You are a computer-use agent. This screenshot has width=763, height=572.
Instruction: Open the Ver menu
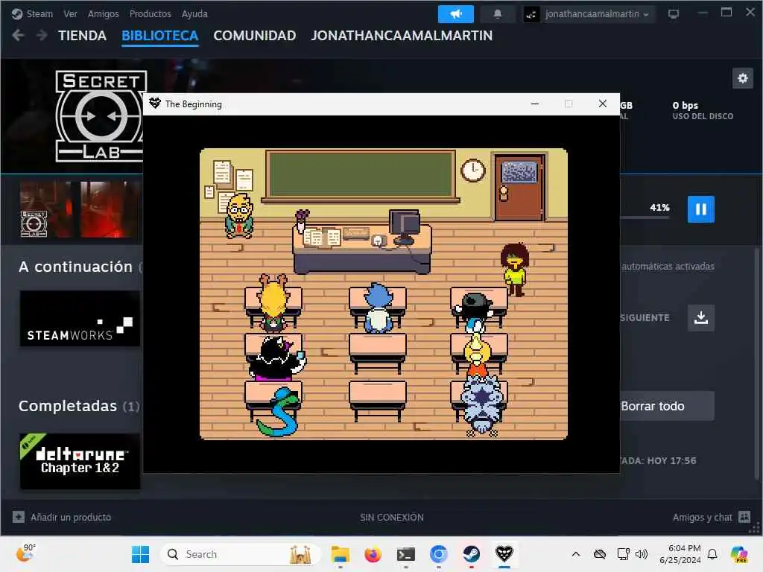(x=70, y=13)
